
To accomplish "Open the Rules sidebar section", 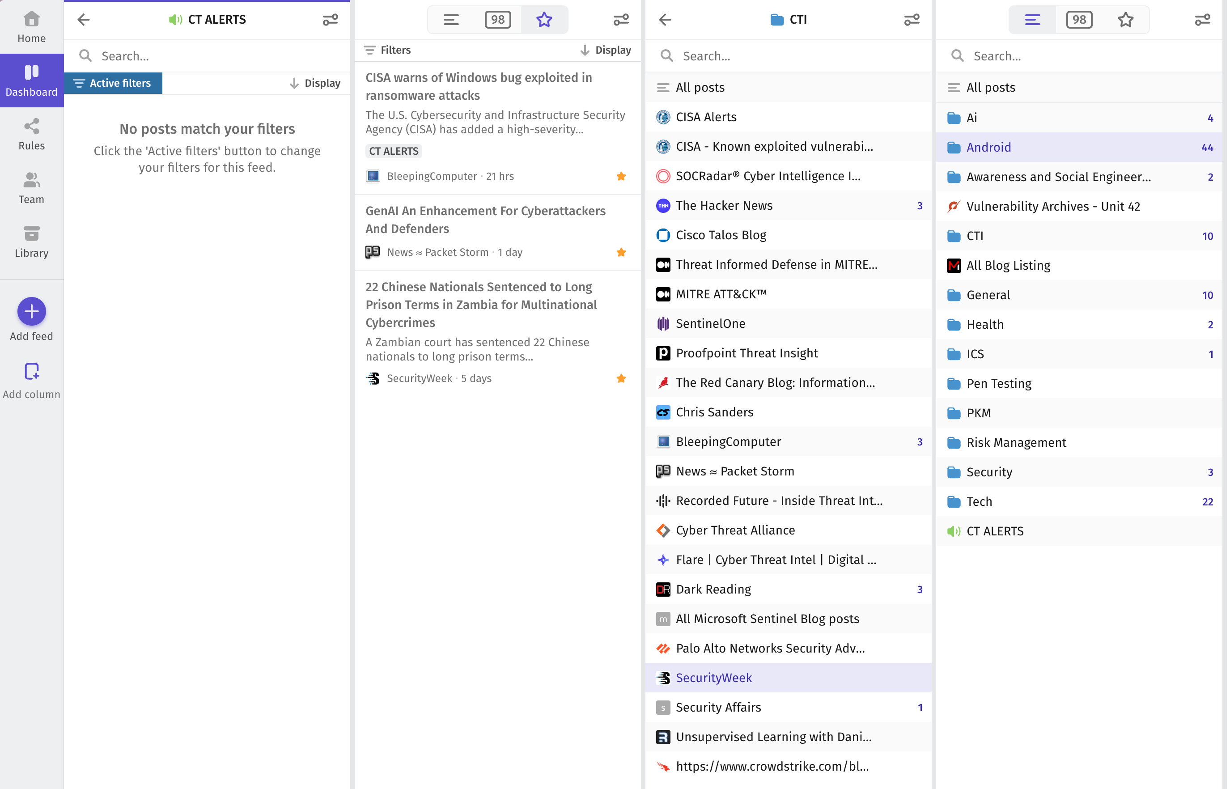I will (x=32, y=134).
